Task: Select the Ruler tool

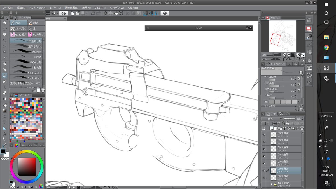Action: point(4,128)
